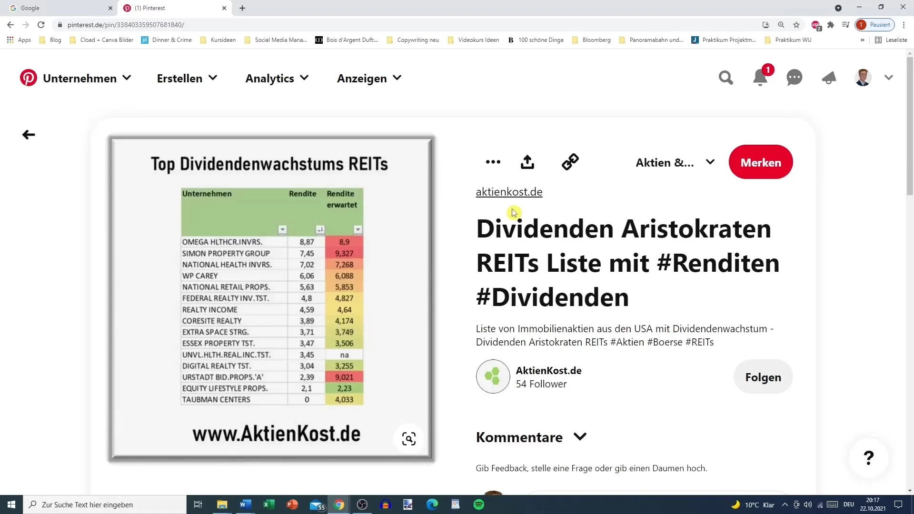Open the search icon on Pinterest
Screen dimensions: 914x514
coord(725,78)
